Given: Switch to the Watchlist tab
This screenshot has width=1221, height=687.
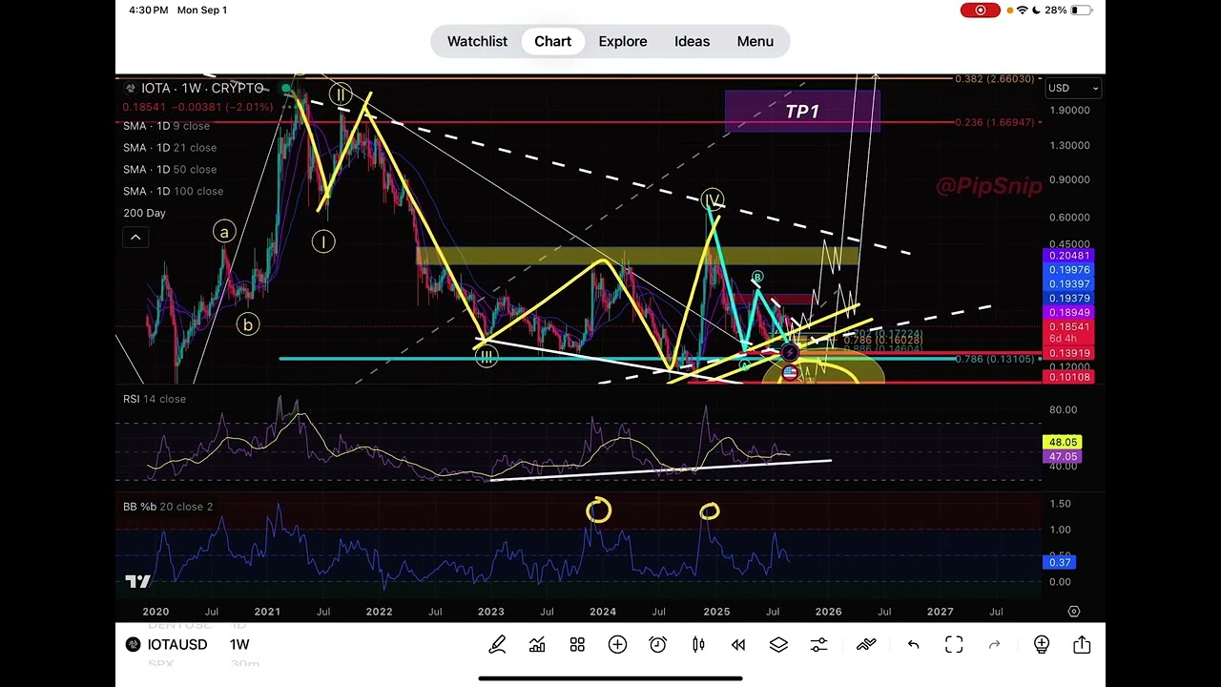Looking at the screenshot, I should click(477, 41).
